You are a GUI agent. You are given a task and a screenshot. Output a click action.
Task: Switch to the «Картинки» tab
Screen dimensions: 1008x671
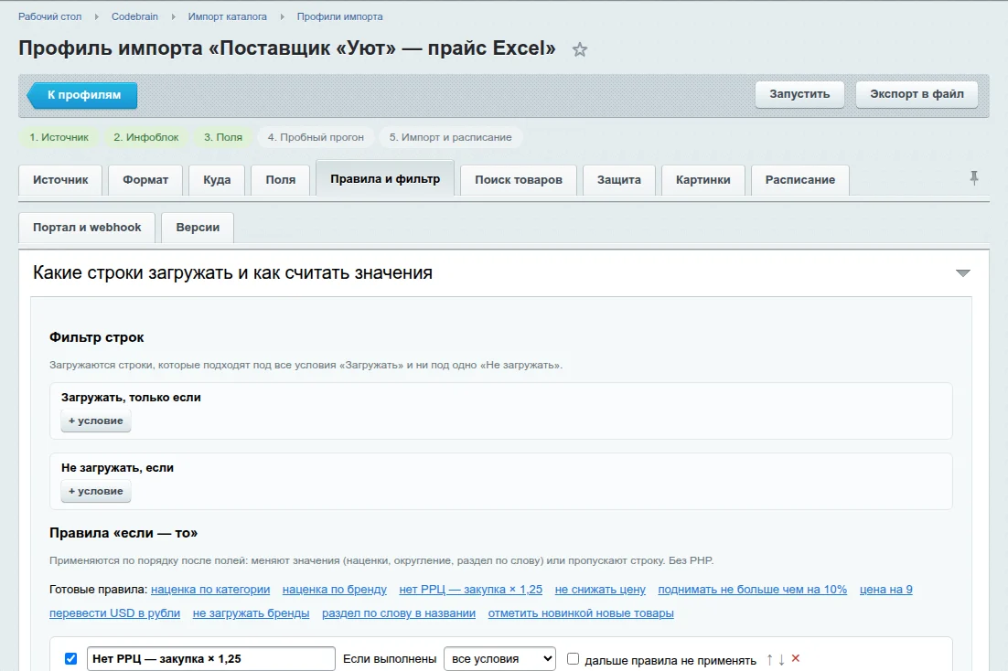pyautogui.click(x=702, y=180)
